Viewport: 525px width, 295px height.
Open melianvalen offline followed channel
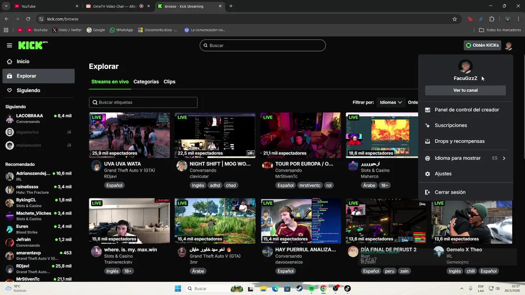click(39, 145)
